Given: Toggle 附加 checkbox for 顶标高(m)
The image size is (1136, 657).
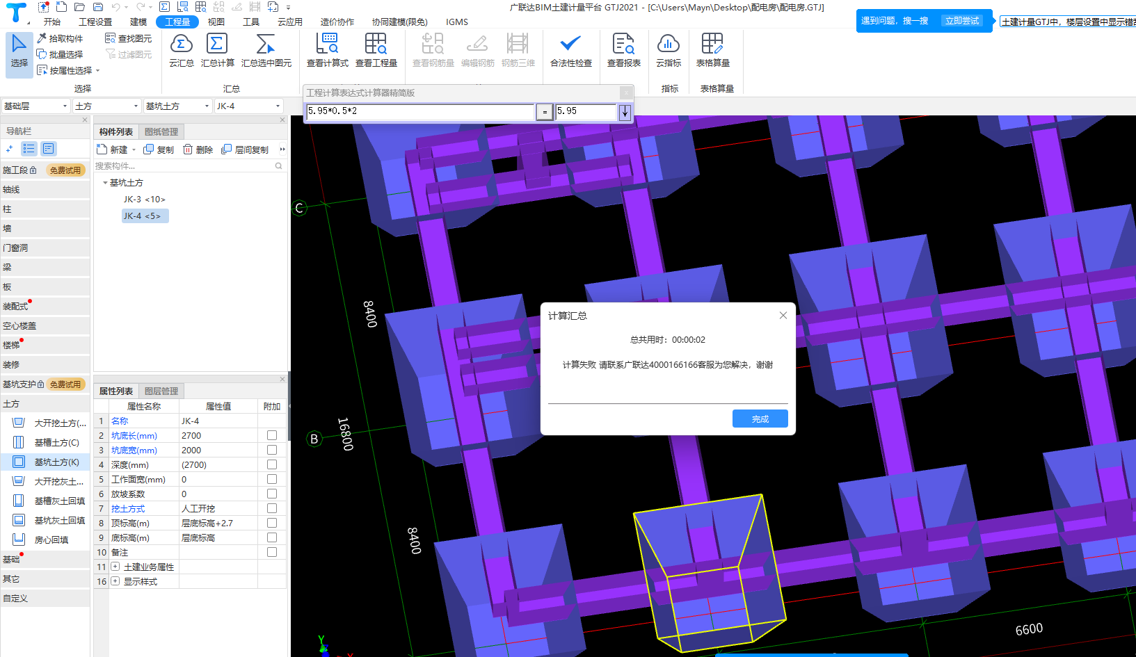Looking at the screenshot, I should [272, 523].
